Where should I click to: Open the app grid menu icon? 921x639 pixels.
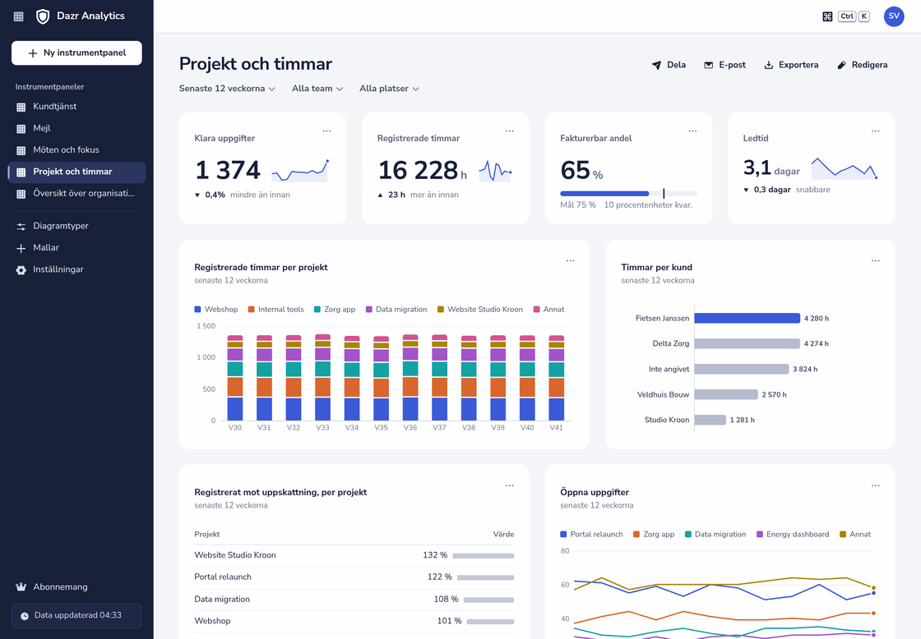point(19,16)
